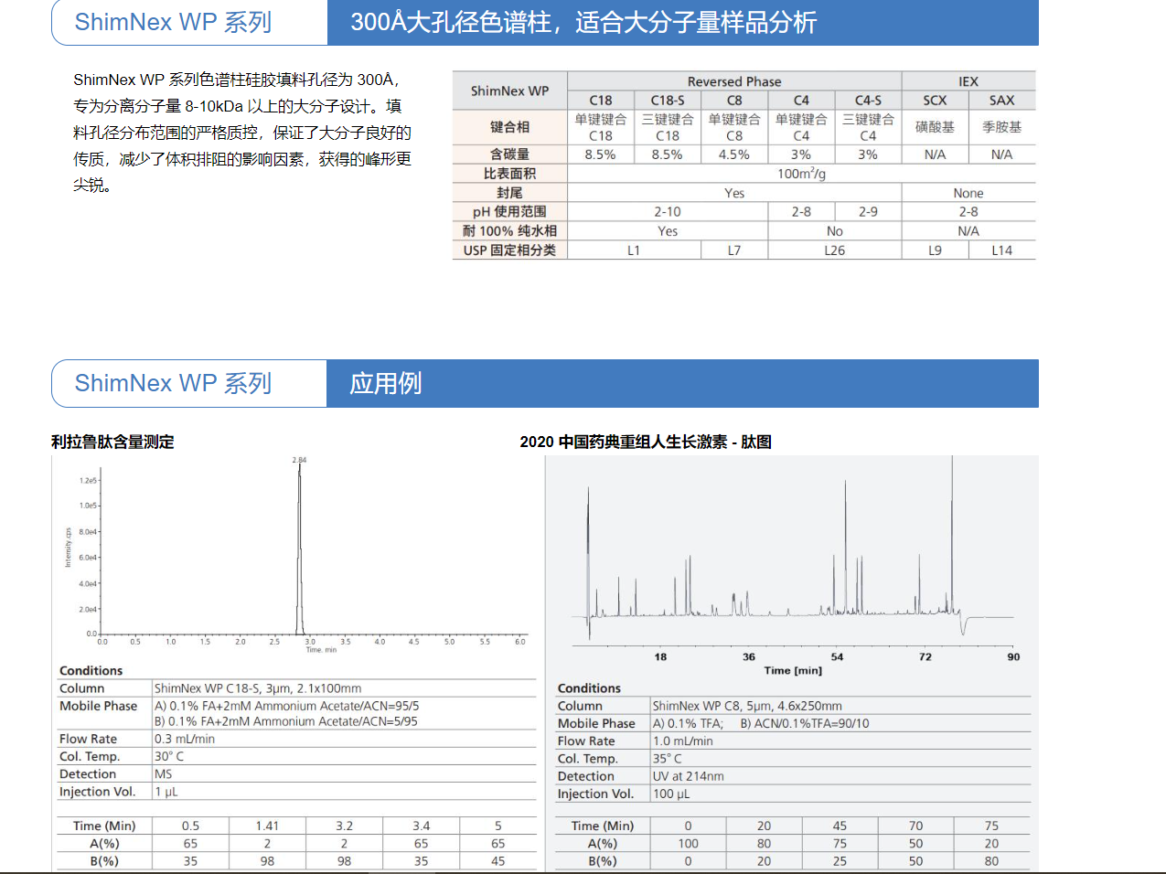Click the growth hormone peptide map chromatogram

[792, 558]
